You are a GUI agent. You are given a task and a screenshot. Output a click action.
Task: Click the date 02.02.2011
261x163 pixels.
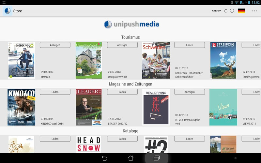[x=249, y=72]
